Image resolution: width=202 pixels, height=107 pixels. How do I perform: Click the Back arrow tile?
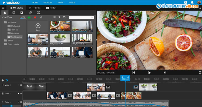point(38,26)
